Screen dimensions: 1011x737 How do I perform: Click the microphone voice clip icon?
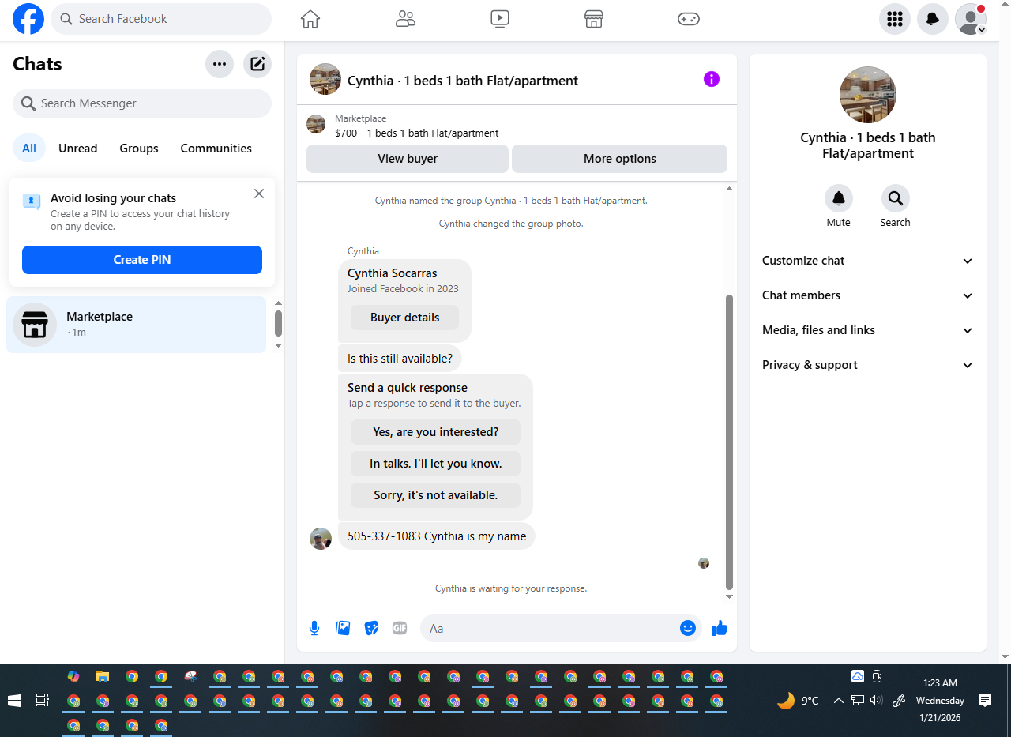coord(314,628)
